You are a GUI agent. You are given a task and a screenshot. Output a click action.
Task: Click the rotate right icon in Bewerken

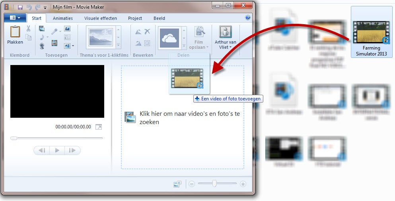click(138, 43)
